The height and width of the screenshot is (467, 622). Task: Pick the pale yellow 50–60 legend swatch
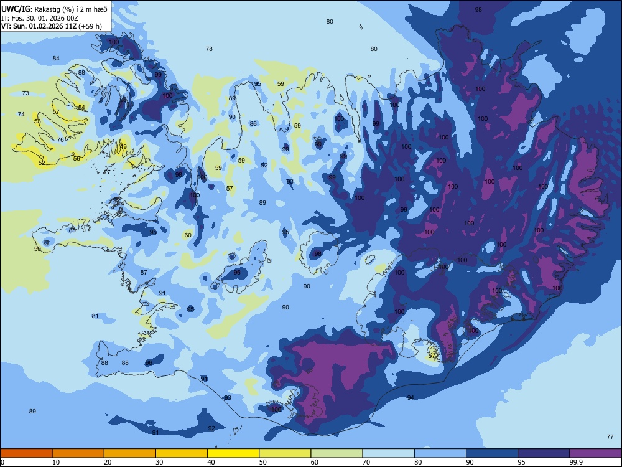(x=285, y=453)
